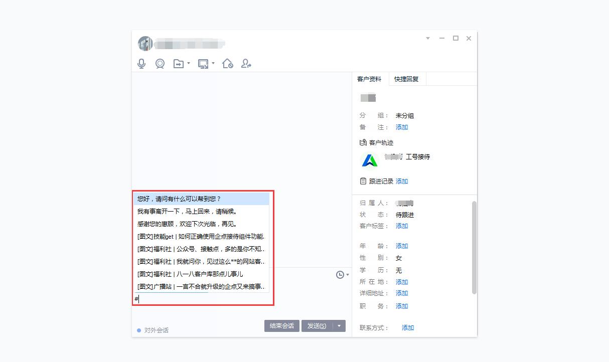
Task: Click the 跟进记录 notebook icon
Action: 363,181
